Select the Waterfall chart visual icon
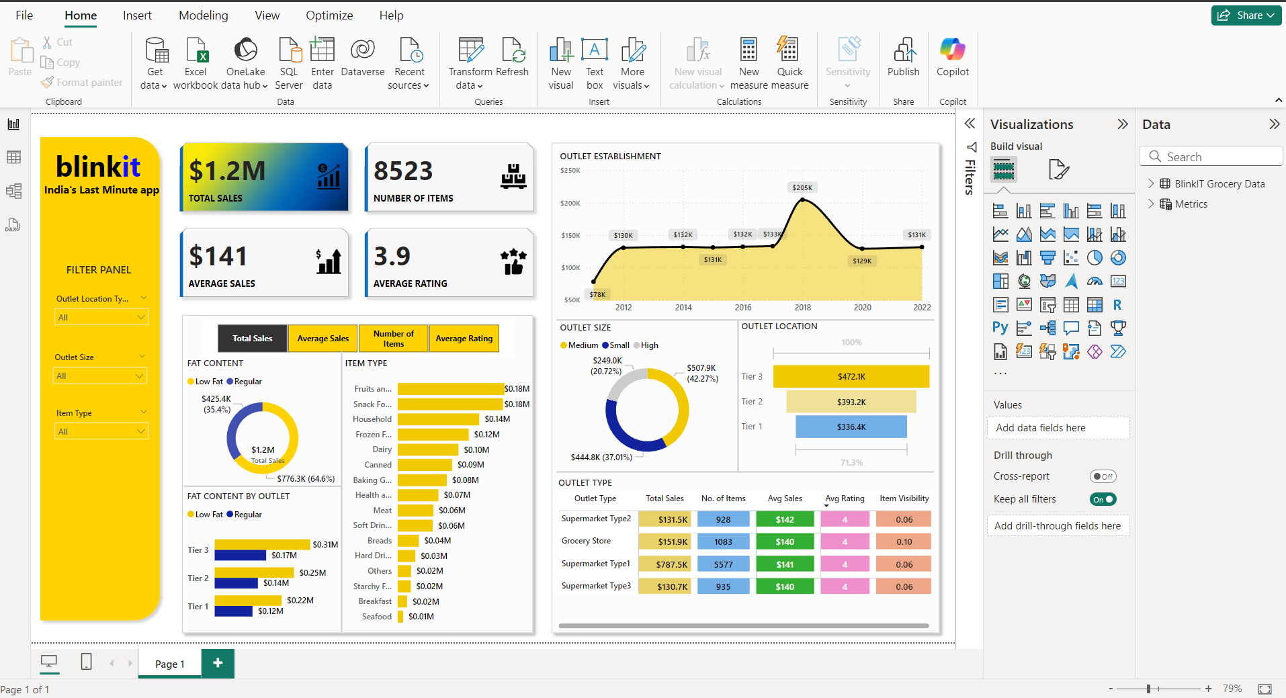The image size is (1286, 698). (x=1024, y=258)
